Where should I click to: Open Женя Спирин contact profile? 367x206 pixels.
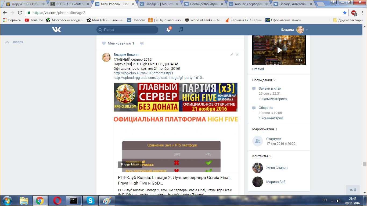click(x=277, y=168)
